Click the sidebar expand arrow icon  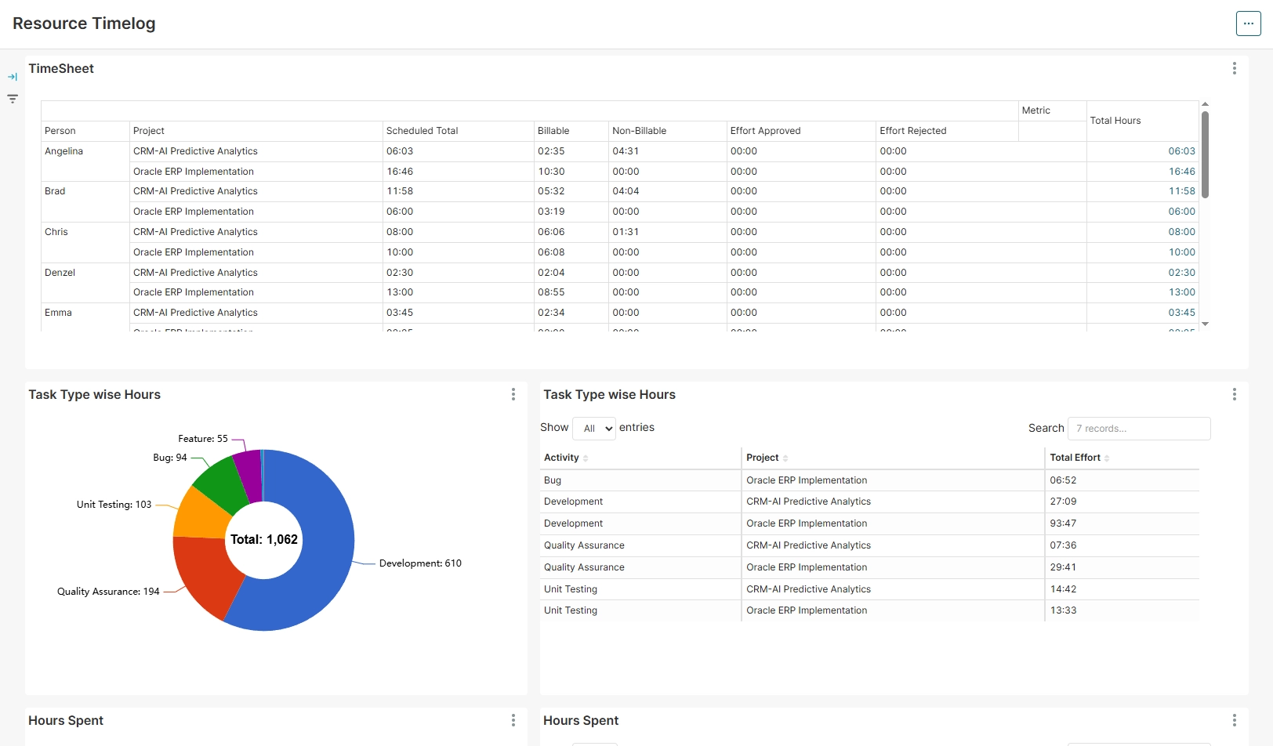click(13, 77)
